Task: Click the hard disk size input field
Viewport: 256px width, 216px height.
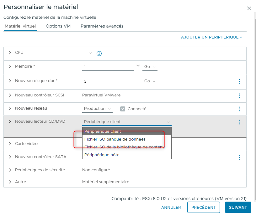Action: pos(108,81)
